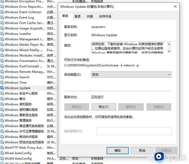Click the gear icon for Windows Font Cache Service
The image size is (189, 164).
point(2,23)
